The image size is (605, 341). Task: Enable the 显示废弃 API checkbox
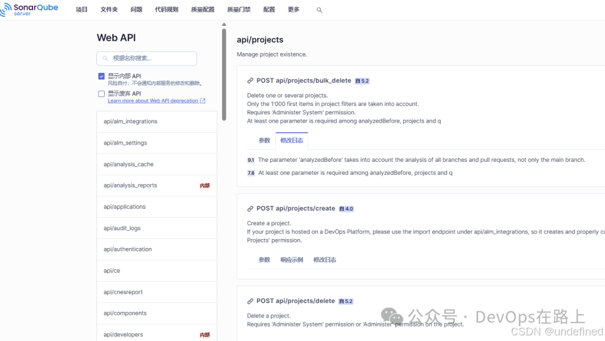click(x=101, y=94)
